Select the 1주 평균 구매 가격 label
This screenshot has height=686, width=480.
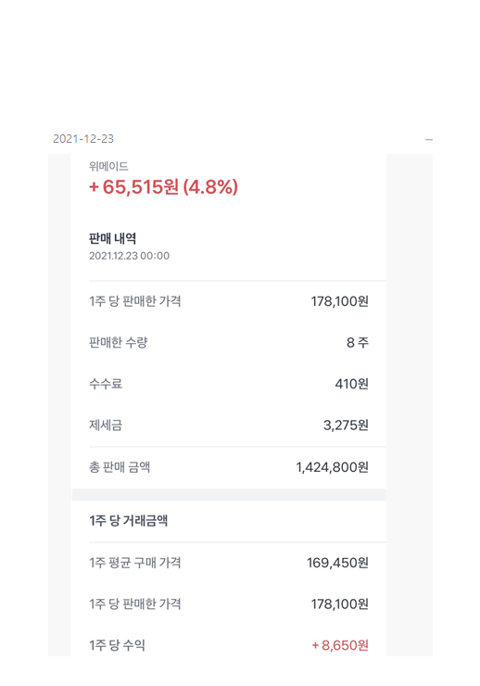pos(135,562)
